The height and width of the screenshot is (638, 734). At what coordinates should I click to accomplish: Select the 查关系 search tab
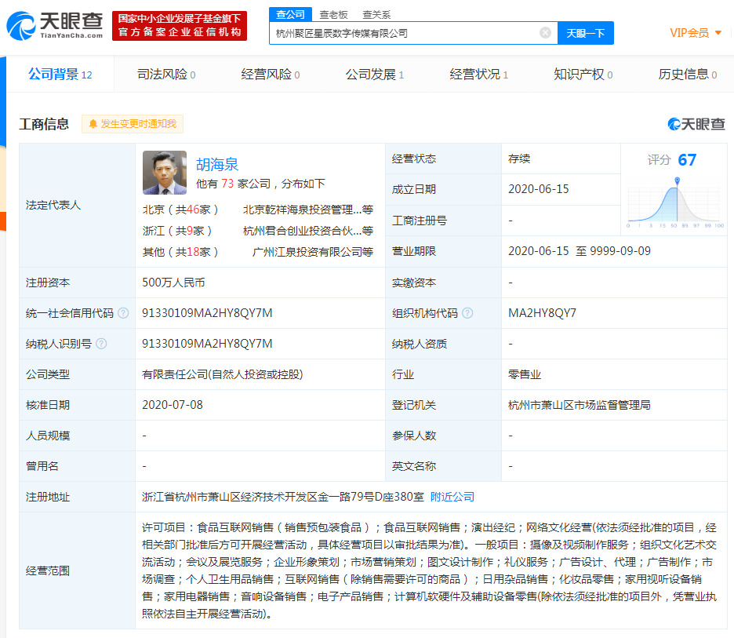[x=376, y=15]
